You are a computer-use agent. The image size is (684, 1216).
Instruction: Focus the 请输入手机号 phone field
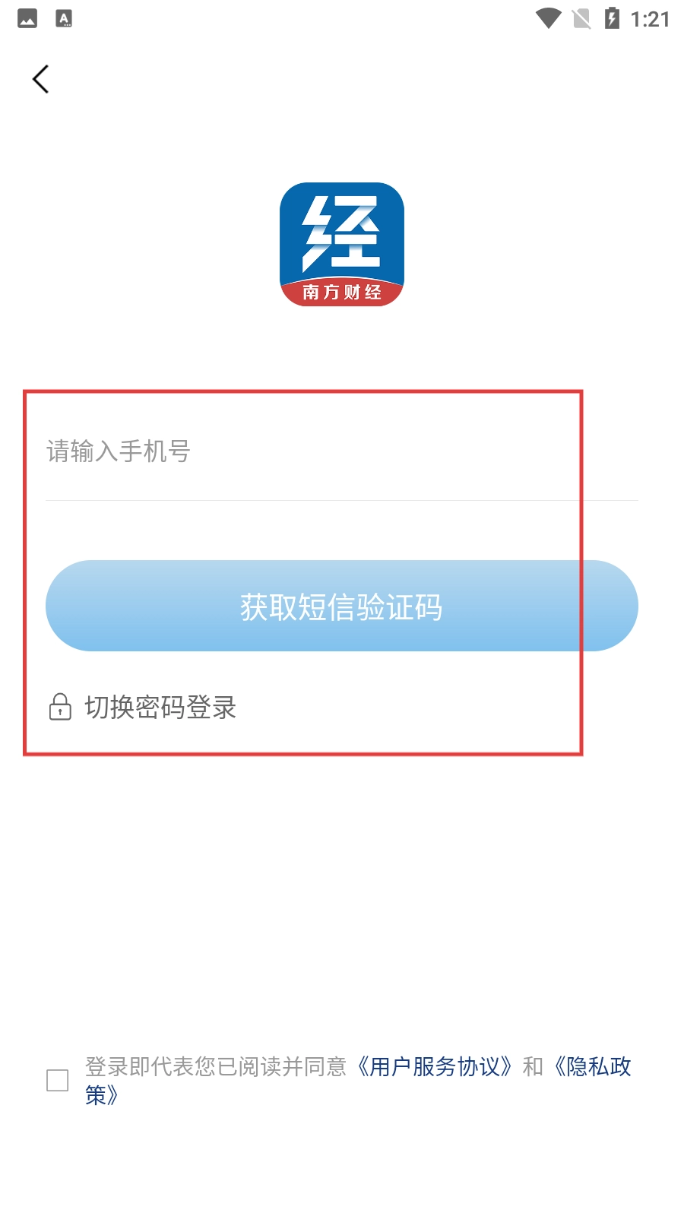pyautogui.click(x=342, y=451)
